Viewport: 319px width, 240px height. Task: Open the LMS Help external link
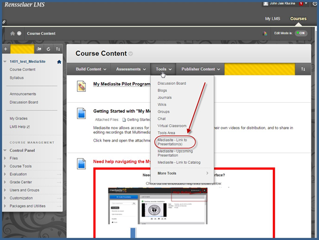(x=20, y=127)
